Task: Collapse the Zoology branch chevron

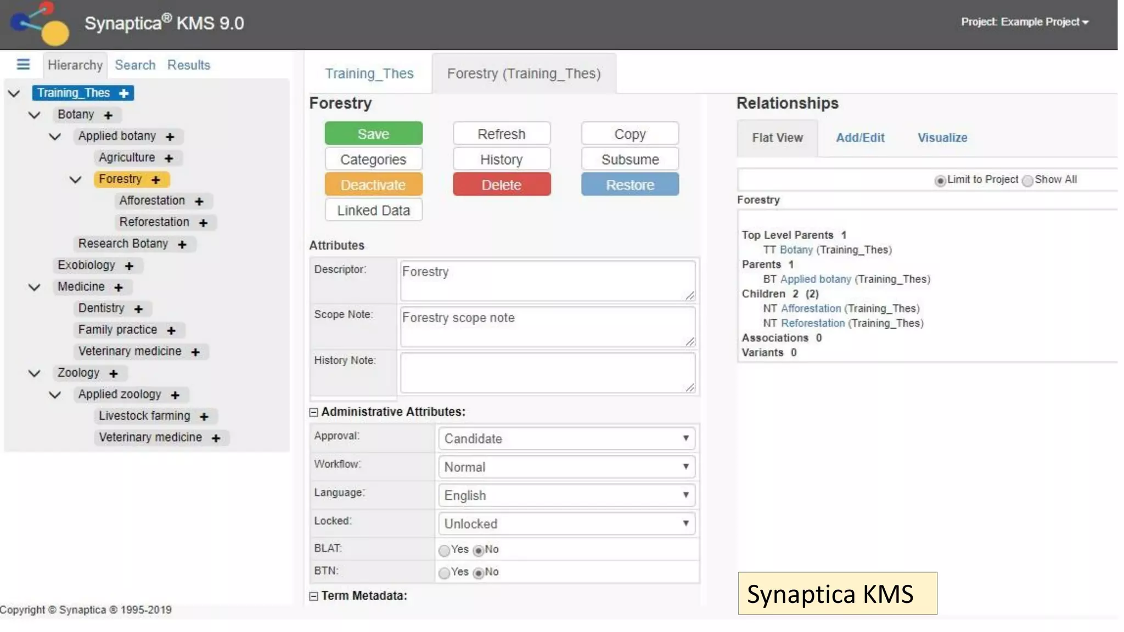Action: click(35, 373)
